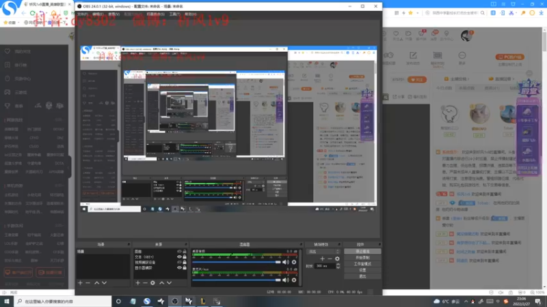Move the source down in the Sources panel

pos(169,283)
